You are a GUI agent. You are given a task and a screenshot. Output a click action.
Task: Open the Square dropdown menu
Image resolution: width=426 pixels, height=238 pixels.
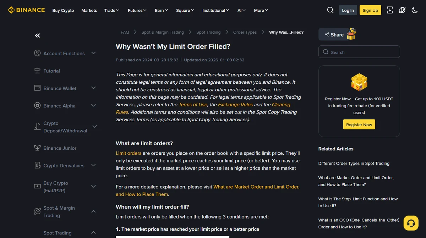(185, 10)
